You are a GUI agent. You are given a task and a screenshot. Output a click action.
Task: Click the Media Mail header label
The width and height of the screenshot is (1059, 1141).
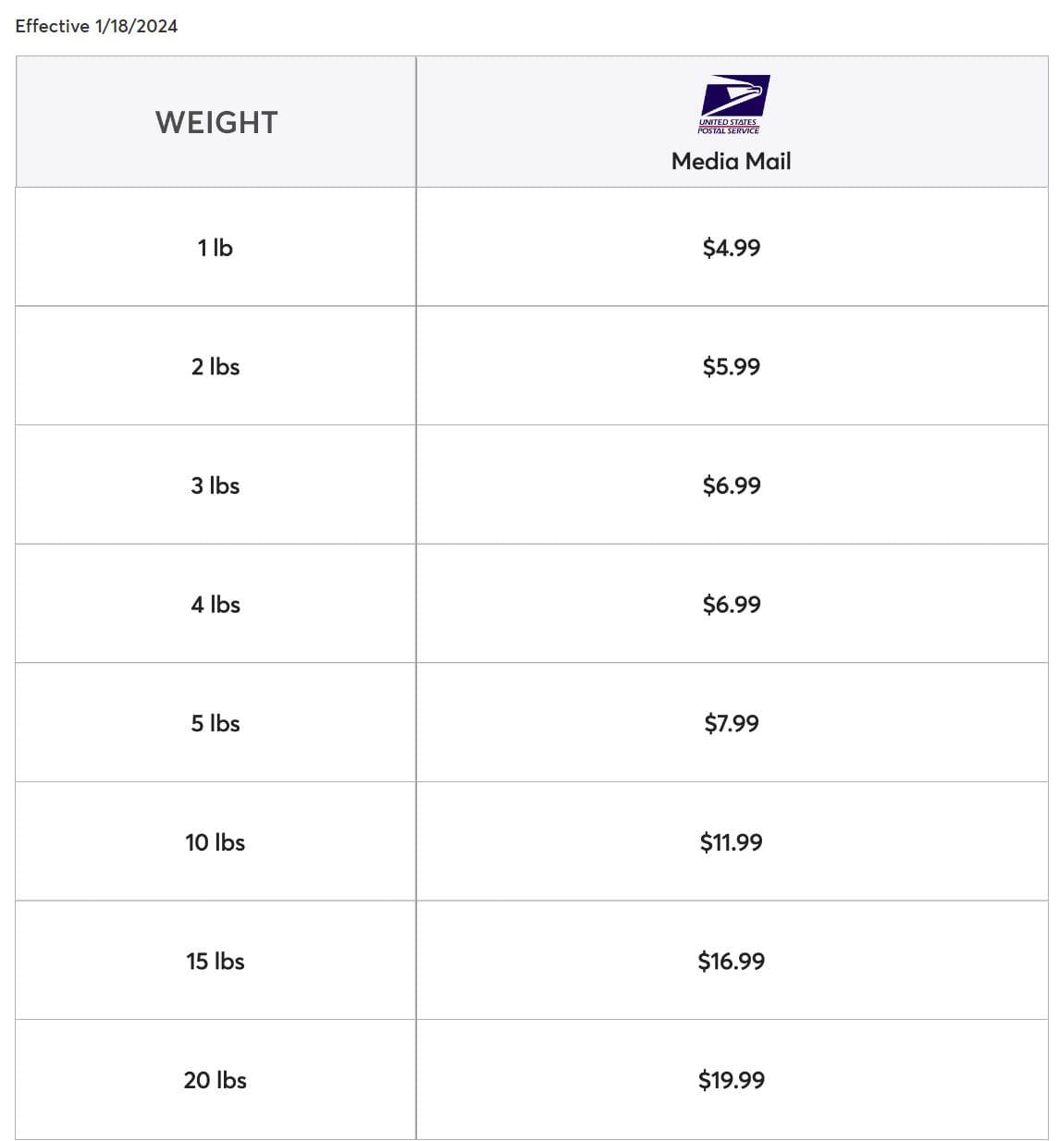pyautogui.click(x=731, y=162)
